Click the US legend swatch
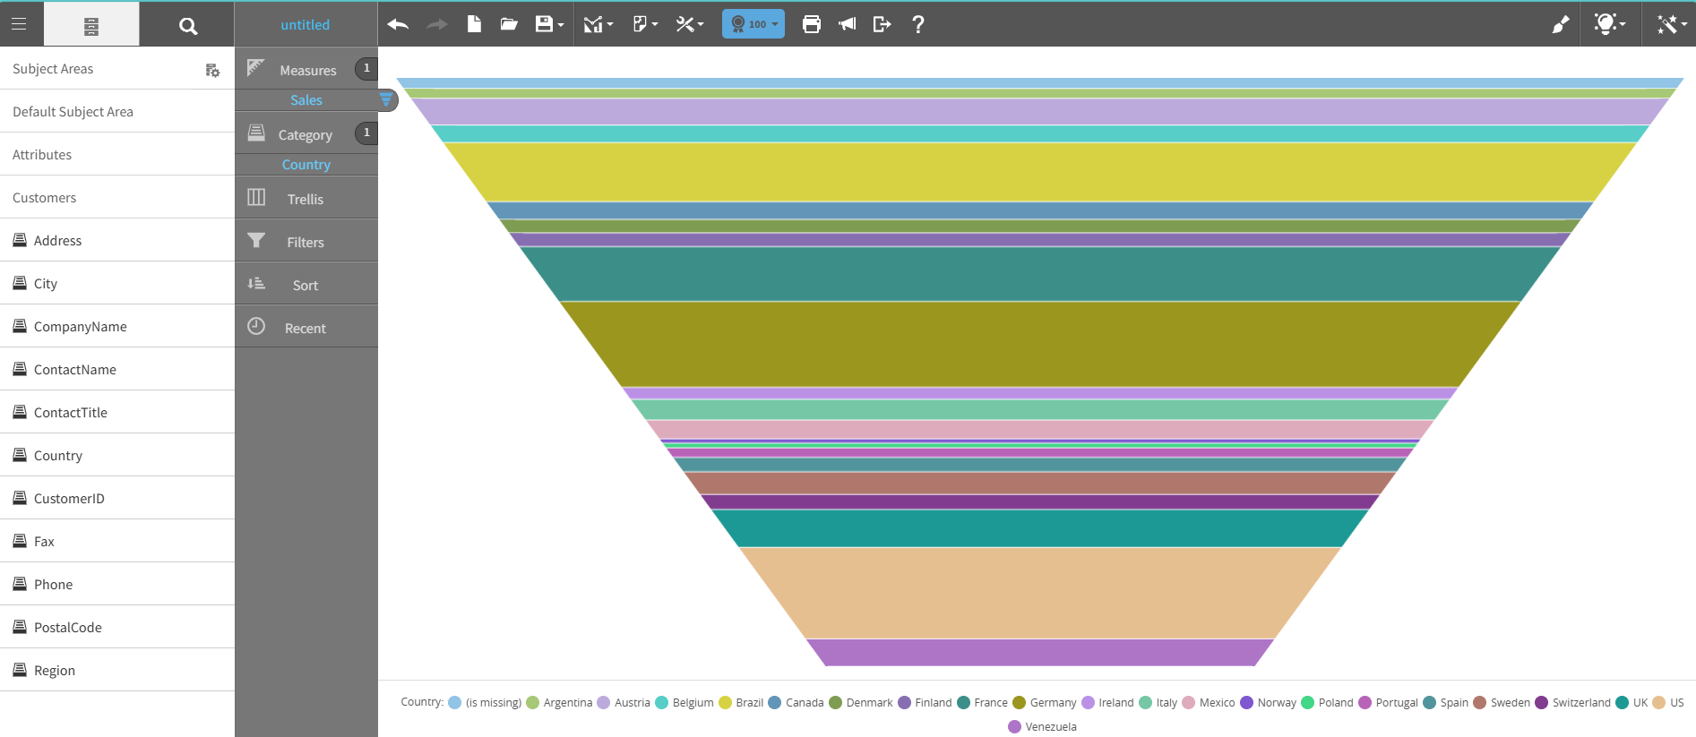The height and width of the screenshot is (737, 1696). (1658, 702)
